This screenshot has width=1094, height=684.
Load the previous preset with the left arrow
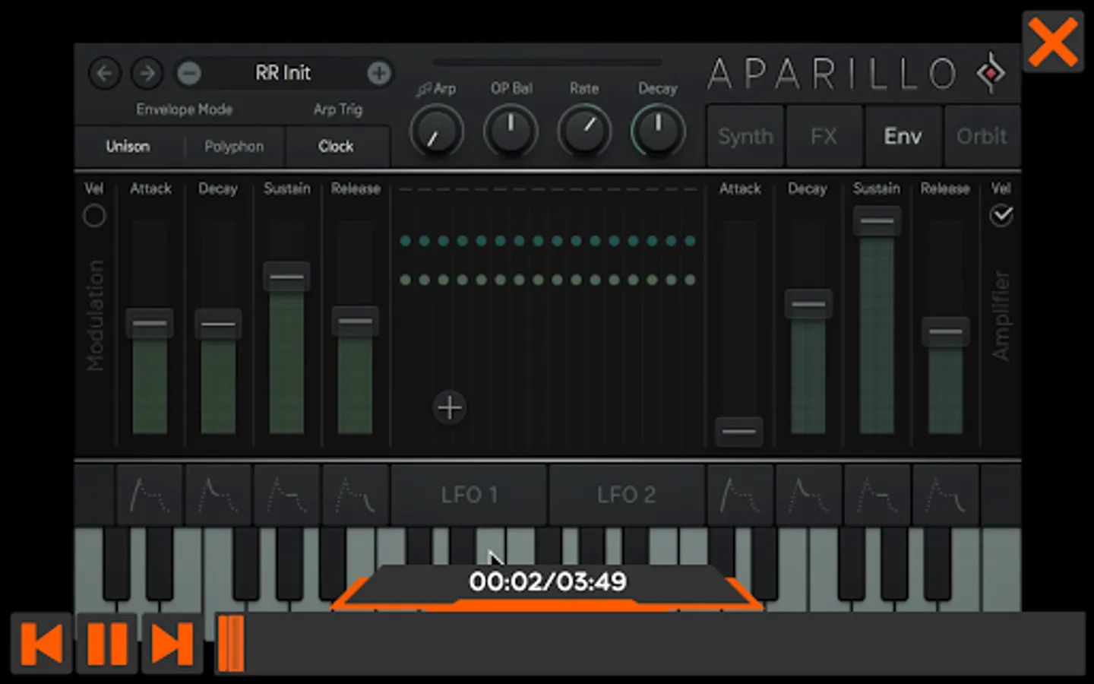tap(105, 73)
